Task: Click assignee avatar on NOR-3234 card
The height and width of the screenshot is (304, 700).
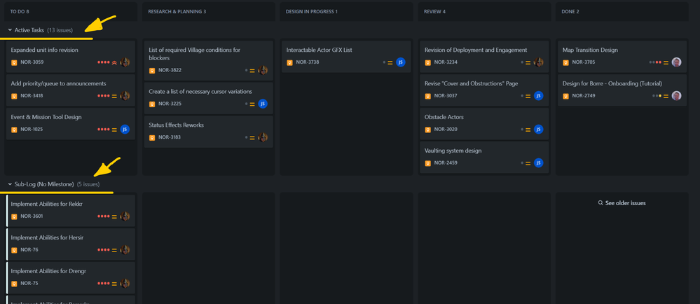Action: coord(539,62)
